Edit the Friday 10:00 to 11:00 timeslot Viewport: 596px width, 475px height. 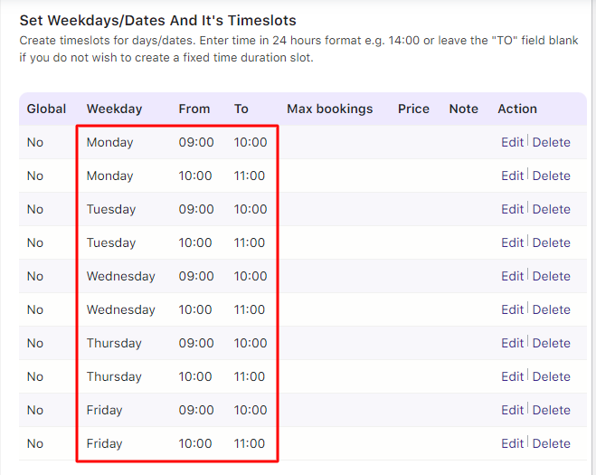pos(512,443)
